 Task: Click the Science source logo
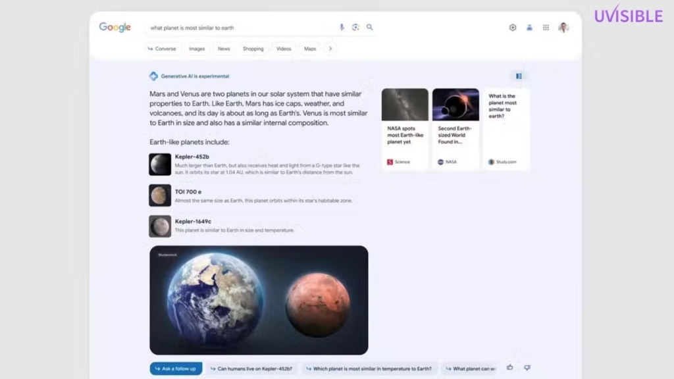coord(390,162)
